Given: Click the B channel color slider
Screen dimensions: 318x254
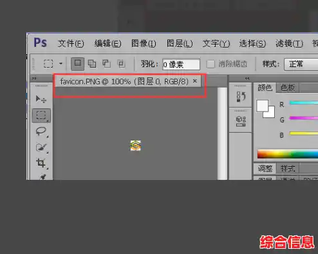Looking at the screenshot, I should tap(304, 133).
